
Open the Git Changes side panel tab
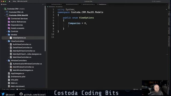(169, 21)
